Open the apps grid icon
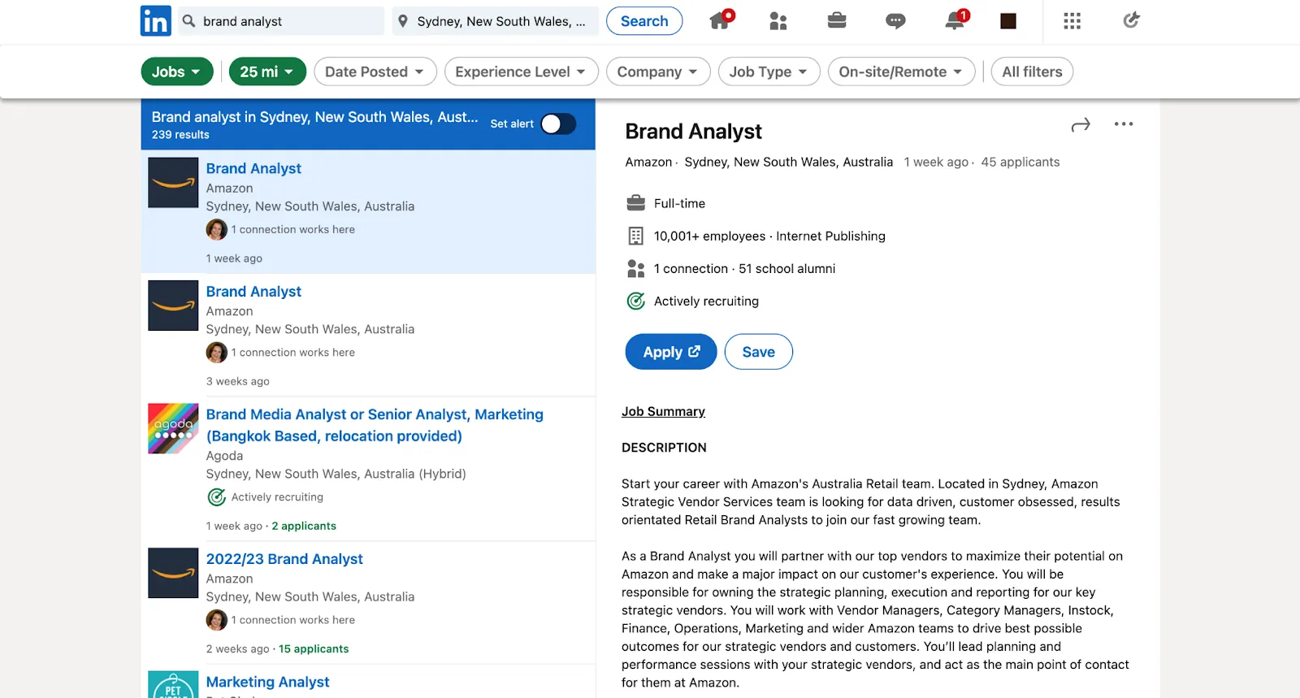The image size is (1300, 698). [1072, 21]
